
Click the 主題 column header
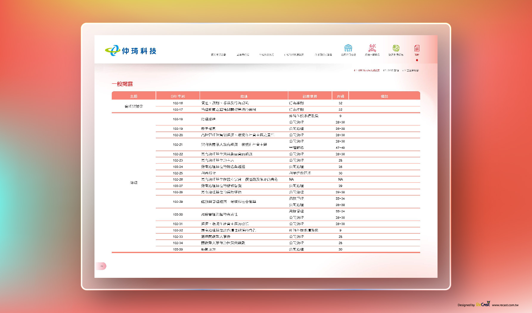click(134, 96)
